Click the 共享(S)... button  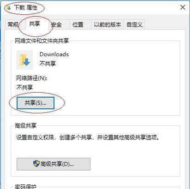click(x=36, y=103)
